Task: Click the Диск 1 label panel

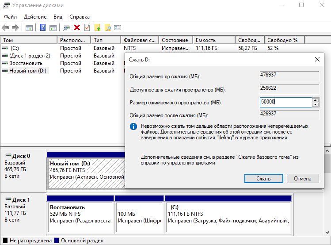Action: click(23, 214)
